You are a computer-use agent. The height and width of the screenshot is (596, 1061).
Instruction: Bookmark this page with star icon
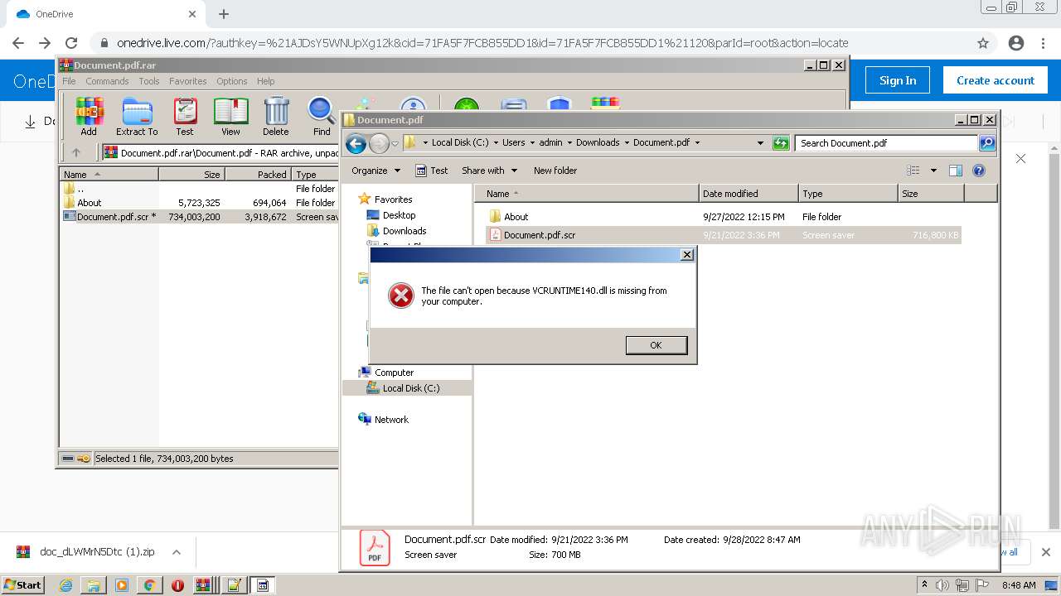click(x=983, y=43)
